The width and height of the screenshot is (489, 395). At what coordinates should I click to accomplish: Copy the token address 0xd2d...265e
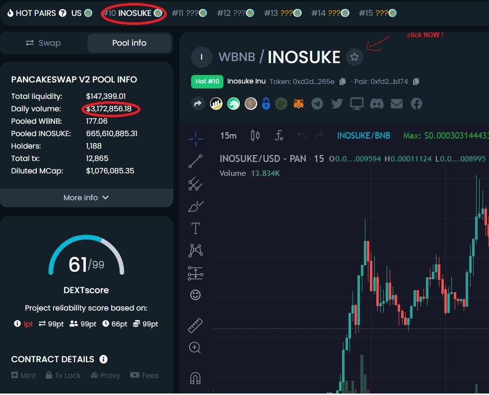(343, 81)
